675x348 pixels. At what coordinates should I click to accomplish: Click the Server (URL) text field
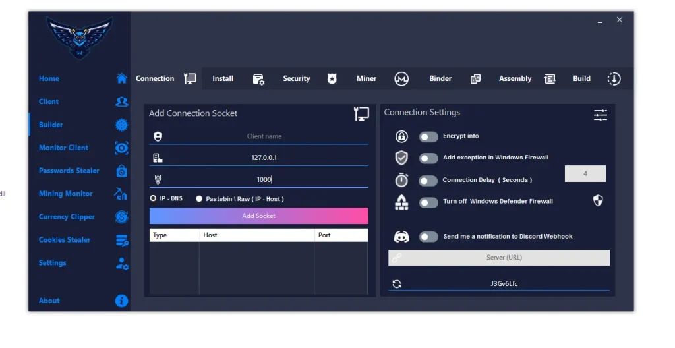click(x=504, y=258)
